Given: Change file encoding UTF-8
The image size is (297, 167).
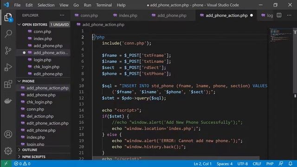Looking at the screenshot, I should [x=242, y=164].
